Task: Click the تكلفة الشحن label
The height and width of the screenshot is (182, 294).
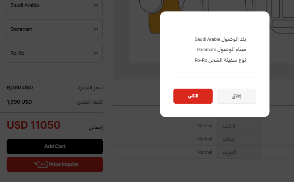Action: pos(90,102)
